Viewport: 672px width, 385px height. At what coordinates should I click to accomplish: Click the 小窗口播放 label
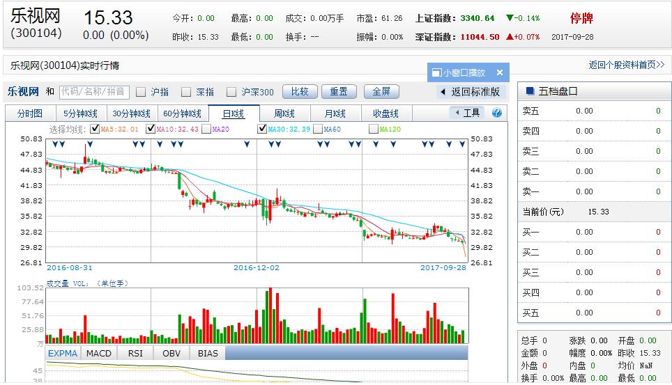[x=464, y=73]
